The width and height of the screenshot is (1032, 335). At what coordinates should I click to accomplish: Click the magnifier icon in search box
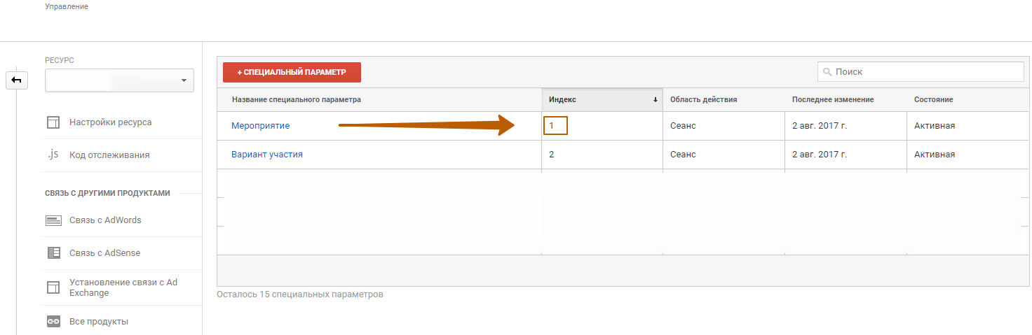827,72
